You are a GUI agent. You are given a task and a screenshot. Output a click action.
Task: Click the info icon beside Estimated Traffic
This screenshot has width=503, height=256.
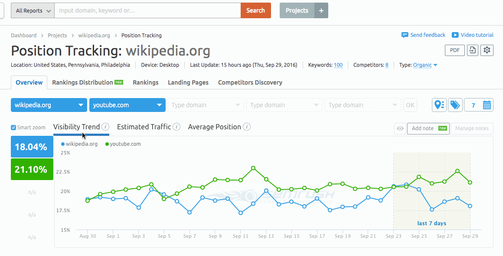click(x=176, y=127)
